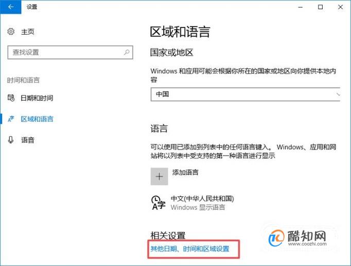
Task: Click Windows 显示语言 subtitle text
Action: [198, 207]
